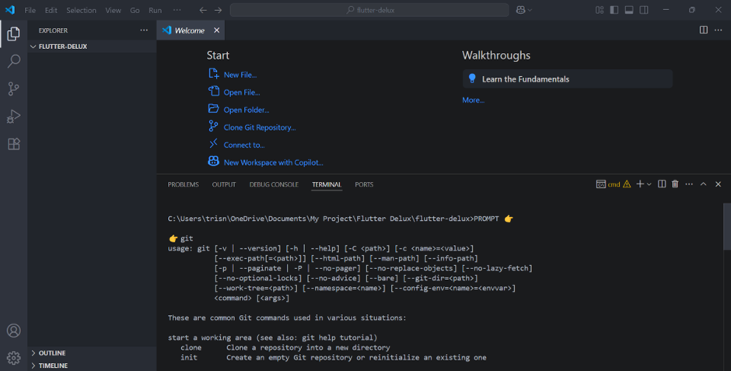The image size is (731, 371).
Task: Click the New File icon
Action: (214, 74)
